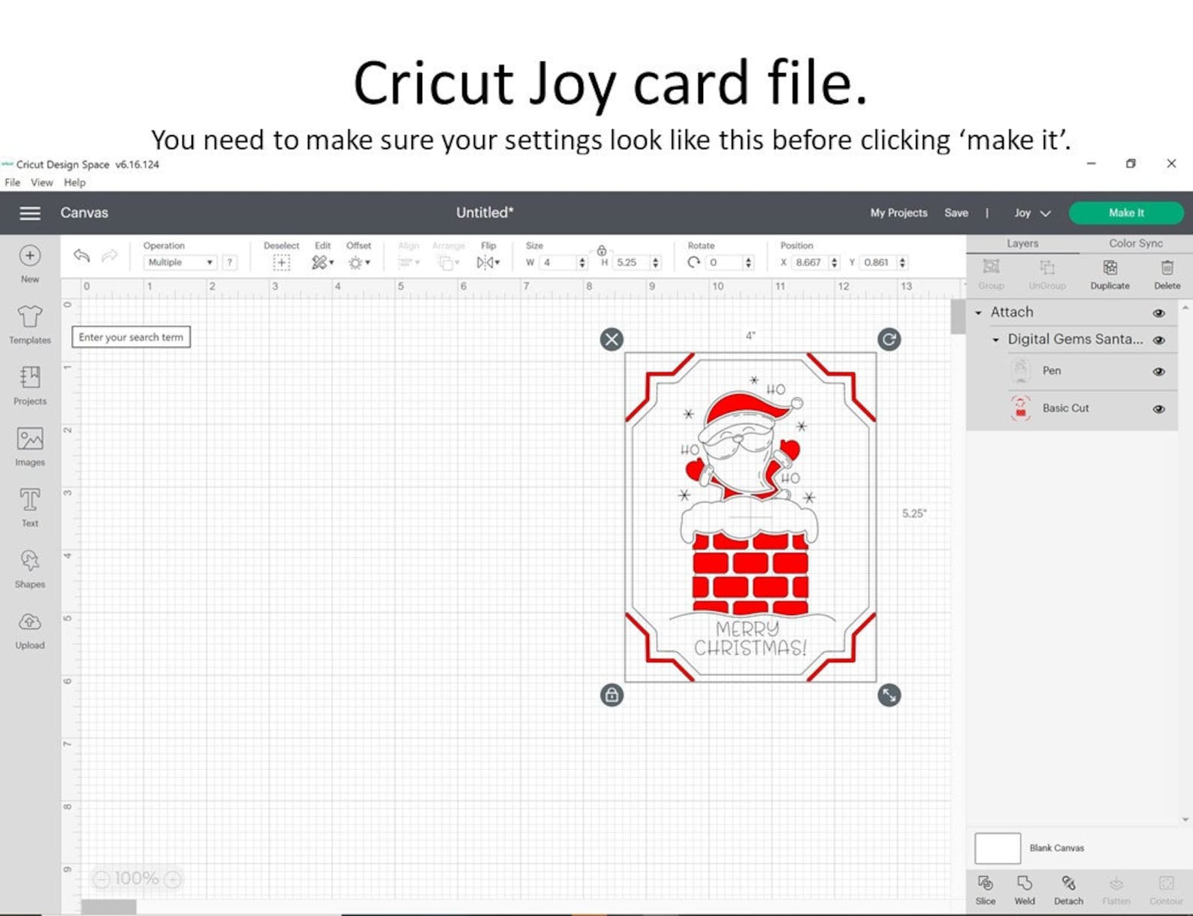Viewport: 1193px width, 916px height.
Task: Toggle the lock handle on the design
Action: 612,695
